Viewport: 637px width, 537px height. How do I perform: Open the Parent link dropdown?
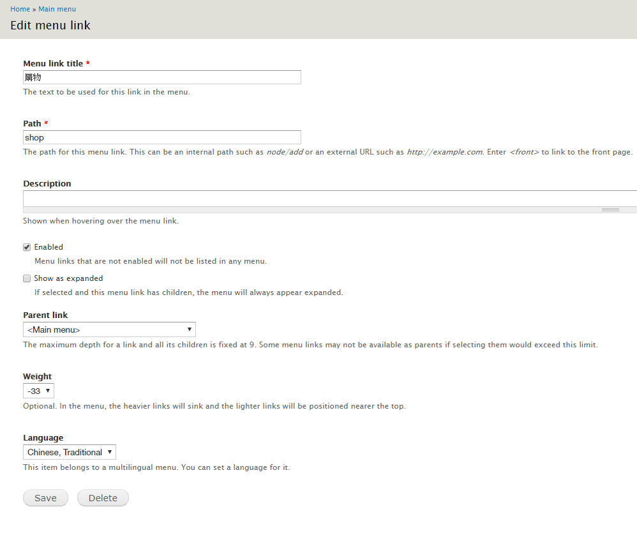tap(109, 329)
